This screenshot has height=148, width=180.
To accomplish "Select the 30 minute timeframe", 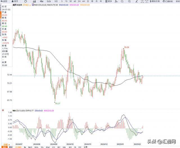I will [71, 1].
